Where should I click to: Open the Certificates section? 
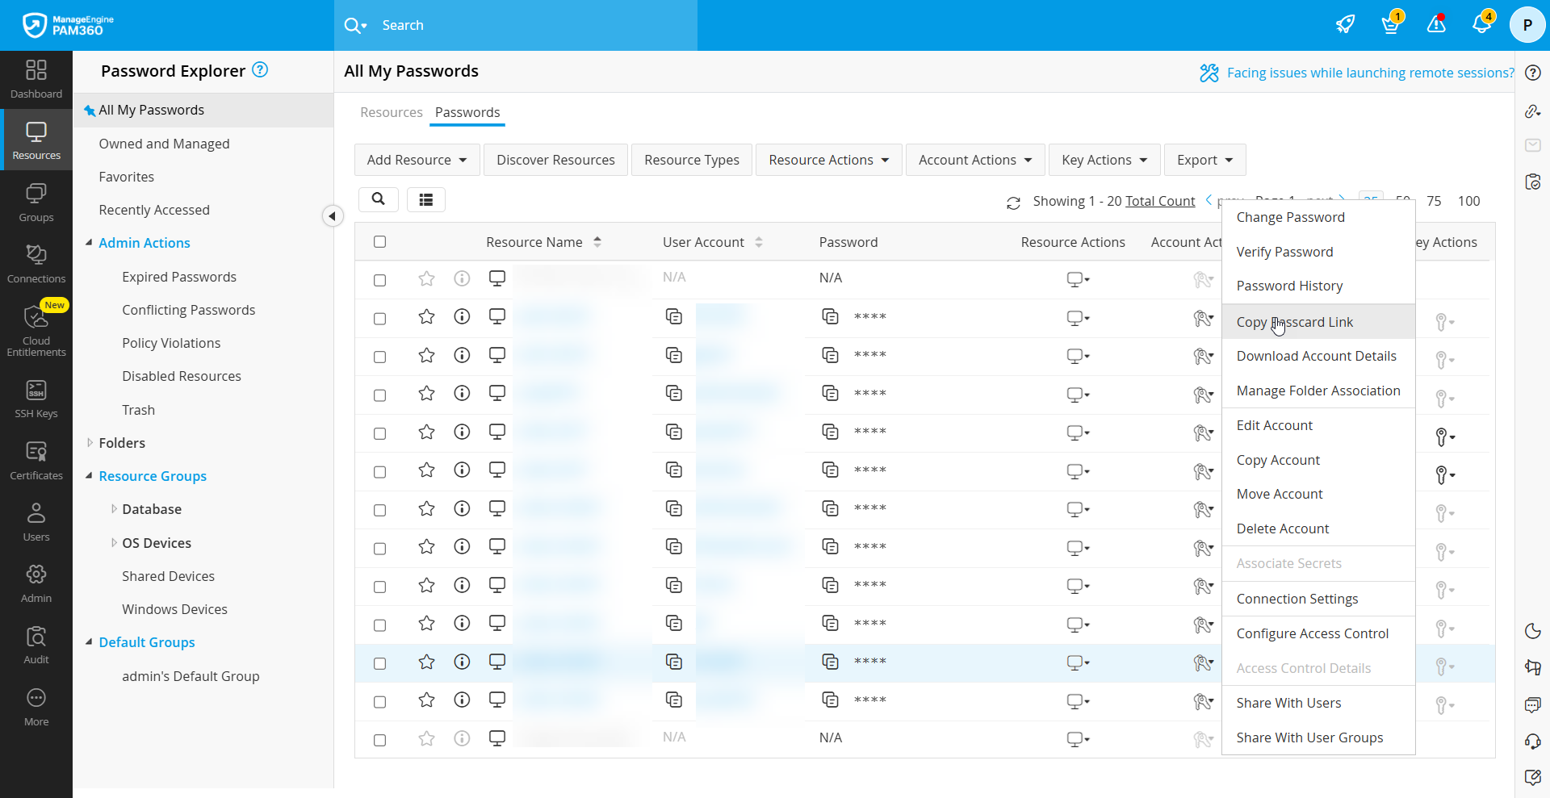36,458
